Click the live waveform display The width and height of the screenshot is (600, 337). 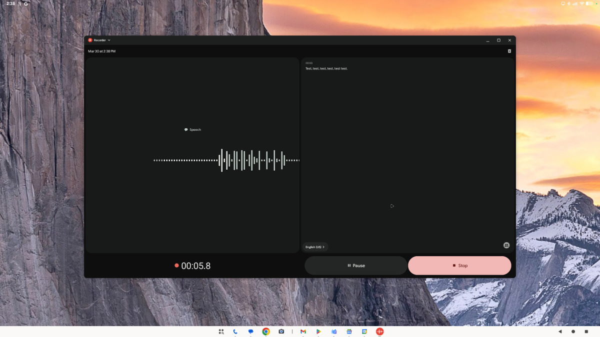(x=226, y=160)
